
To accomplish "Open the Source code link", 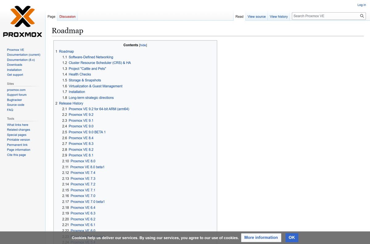I will point(16,105).
